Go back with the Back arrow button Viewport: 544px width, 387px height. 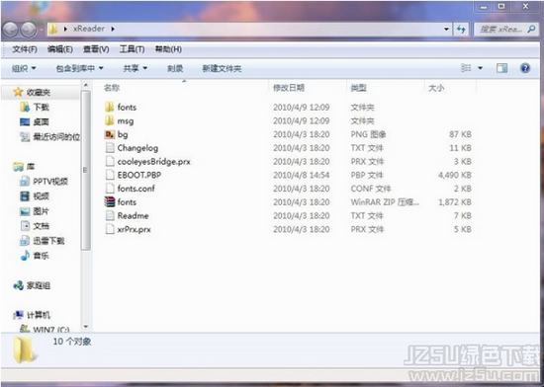11,30
